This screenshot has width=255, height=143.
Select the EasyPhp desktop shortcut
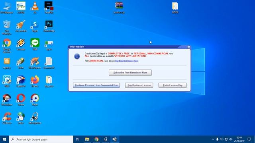click(49, 8)
